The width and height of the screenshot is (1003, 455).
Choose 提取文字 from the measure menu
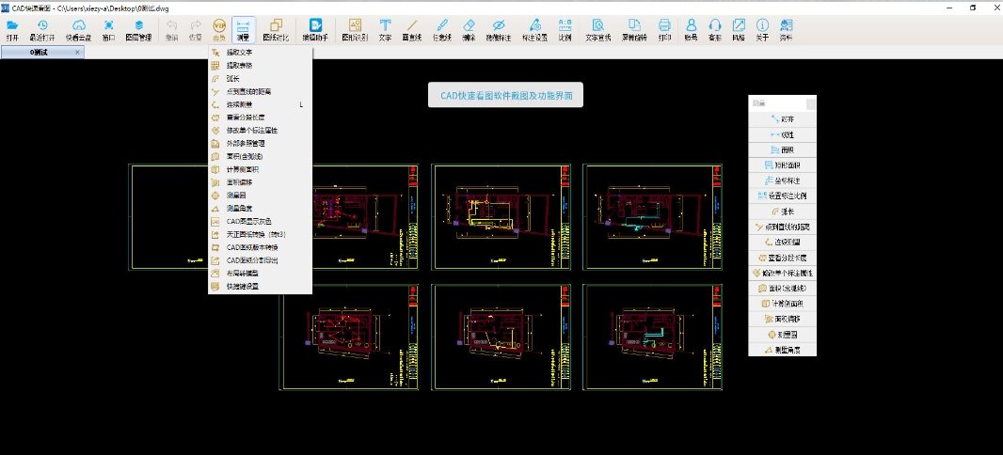260,53
